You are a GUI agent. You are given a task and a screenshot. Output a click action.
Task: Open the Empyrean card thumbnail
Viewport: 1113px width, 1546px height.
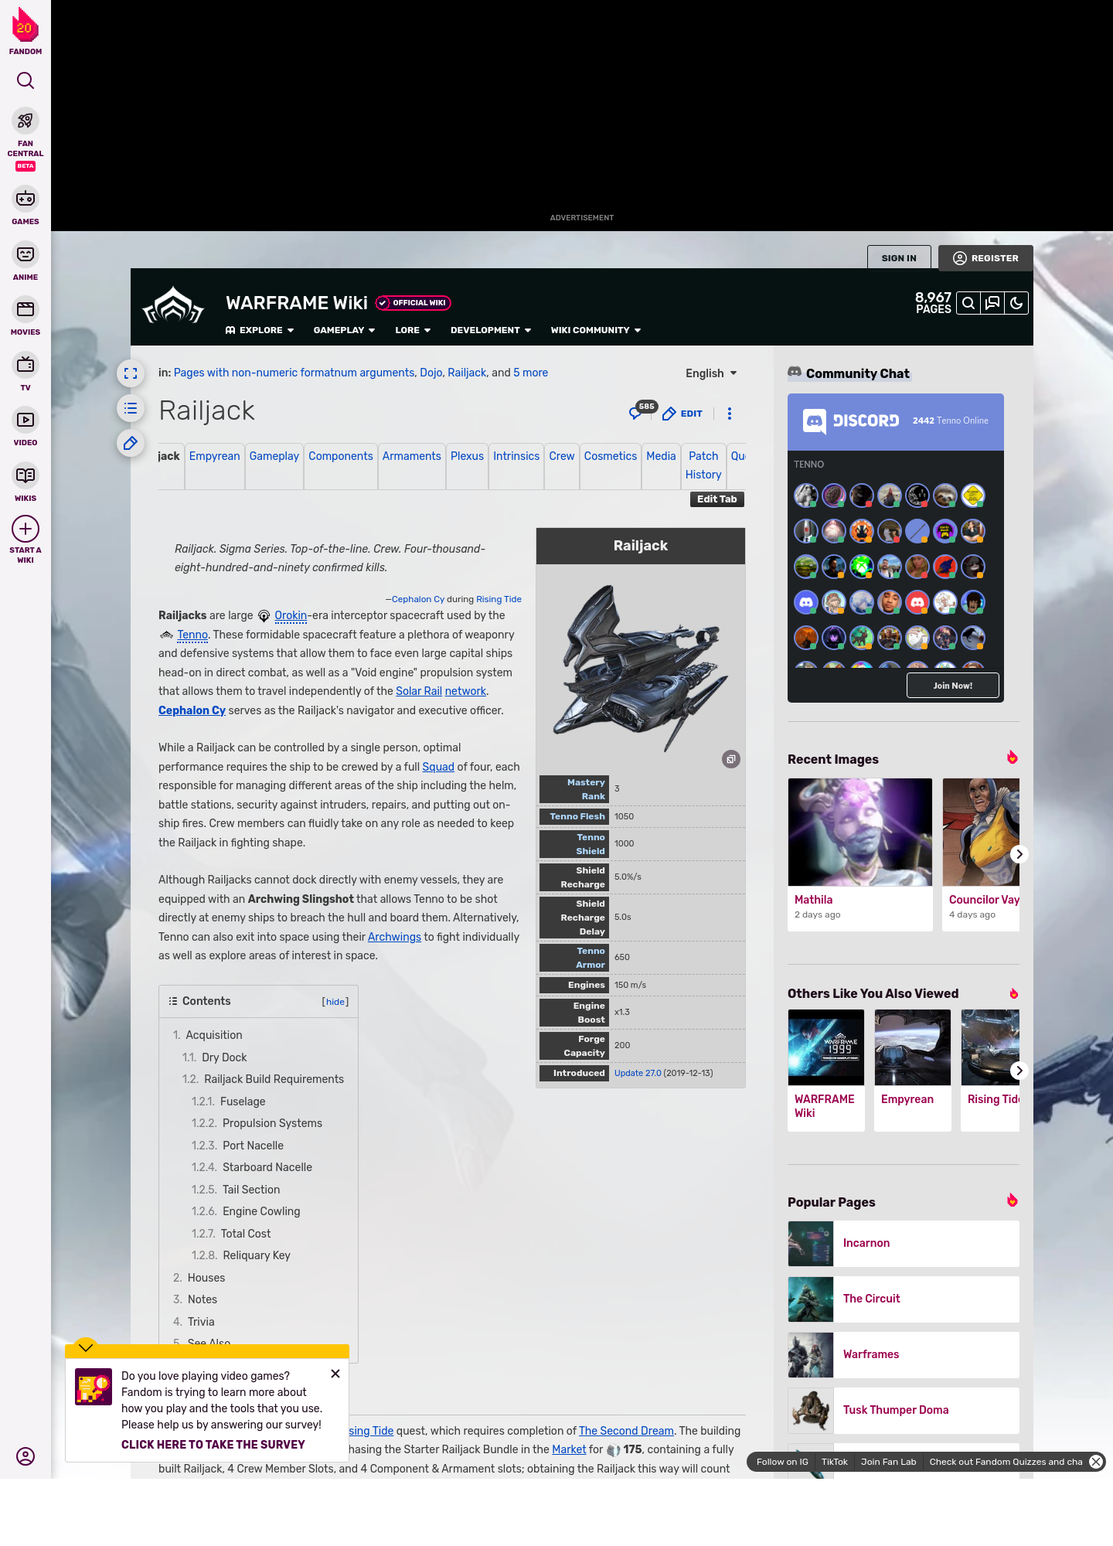pos(913,1047)
